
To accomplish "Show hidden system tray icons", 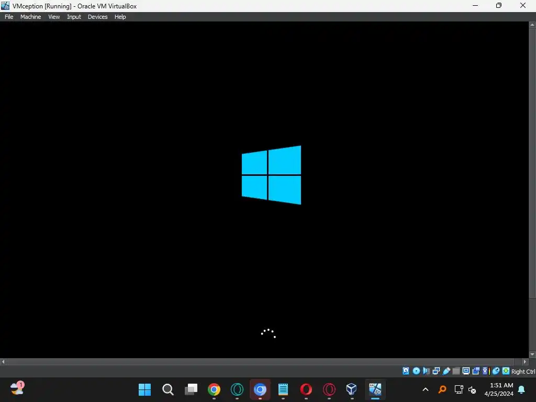I will coord(426,389).
